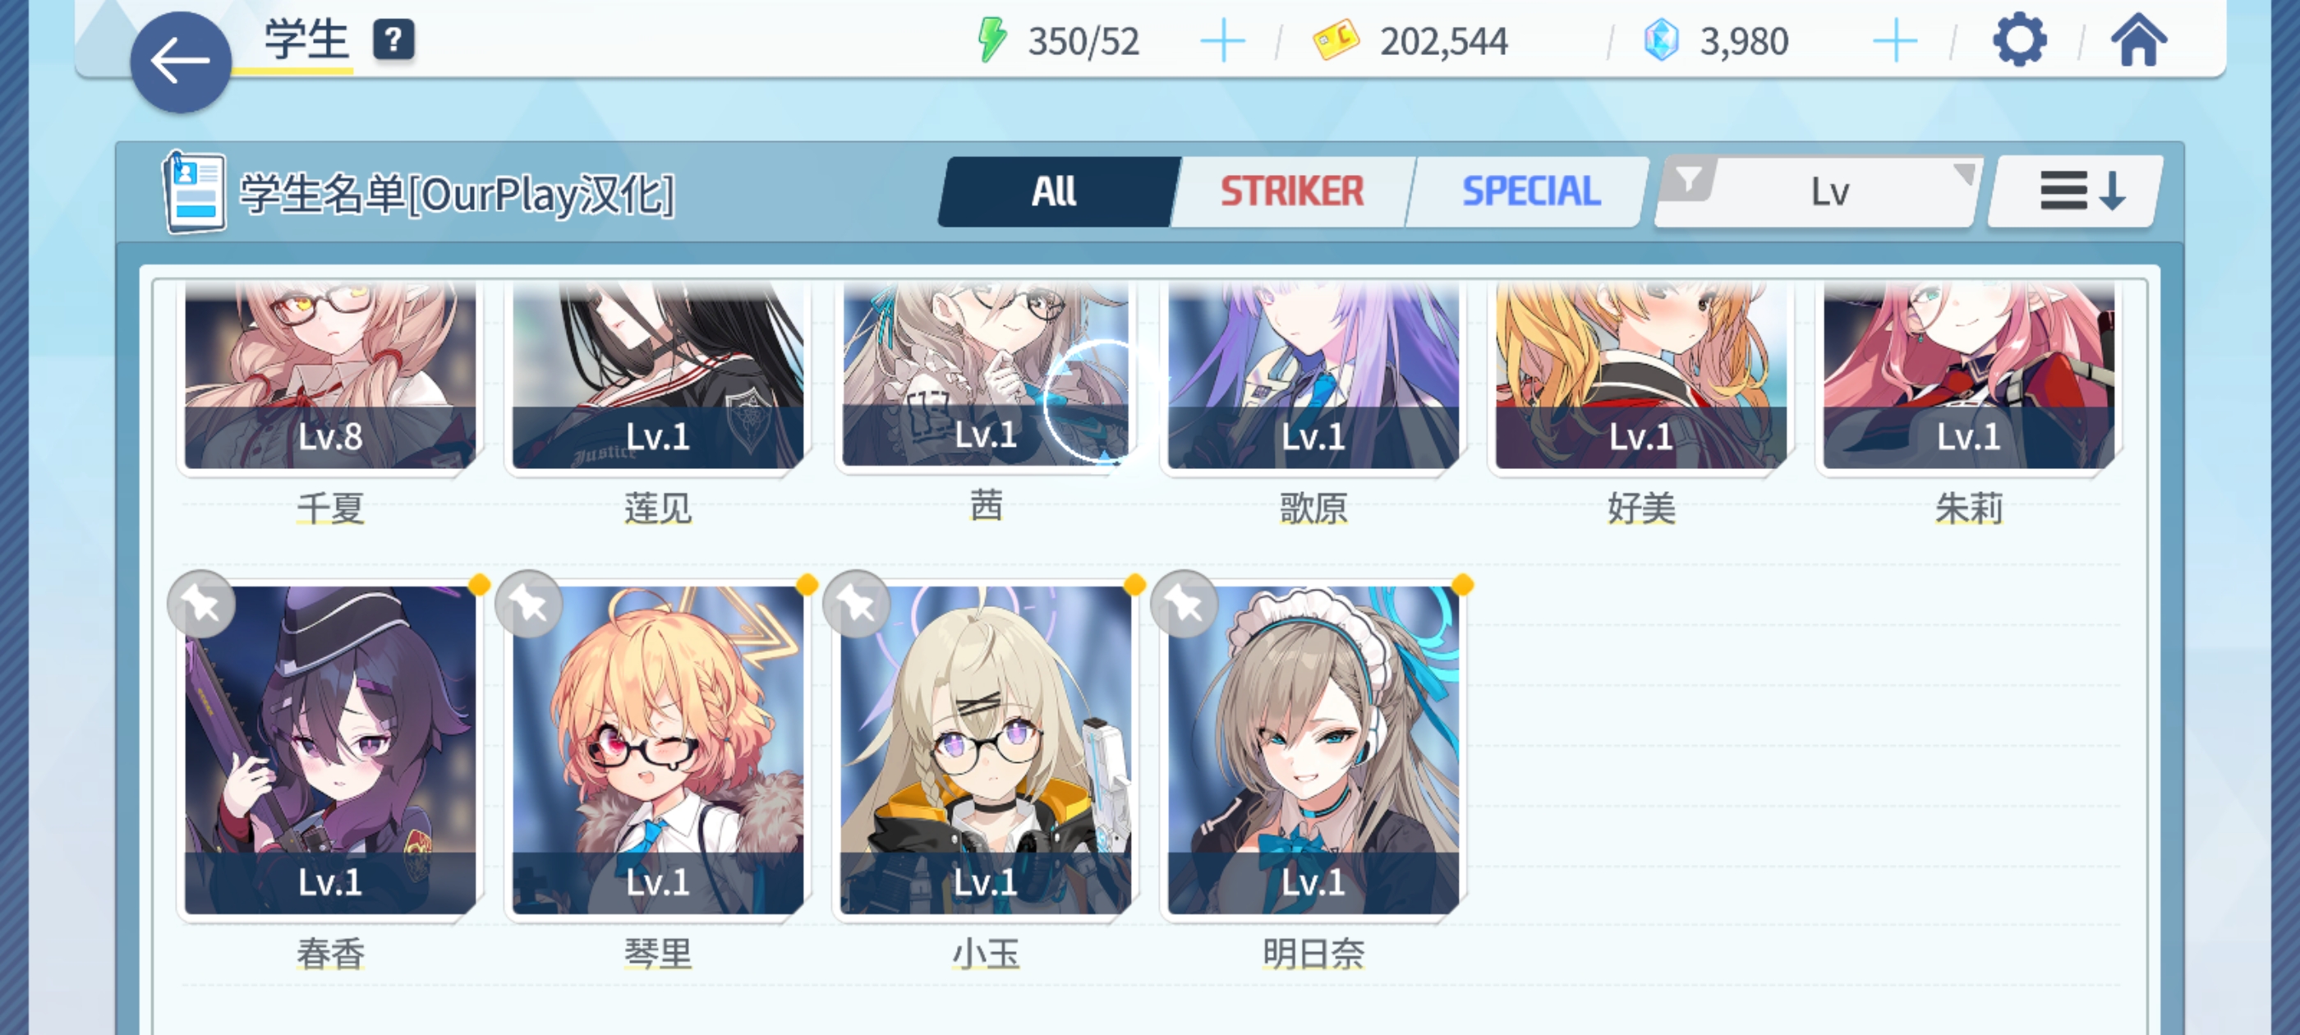Return home with the house icon
This screenshot has width=2300, height=1035.
point(2138,40)
